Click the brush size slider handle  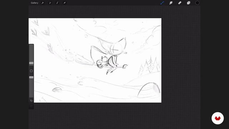point(31,63)
